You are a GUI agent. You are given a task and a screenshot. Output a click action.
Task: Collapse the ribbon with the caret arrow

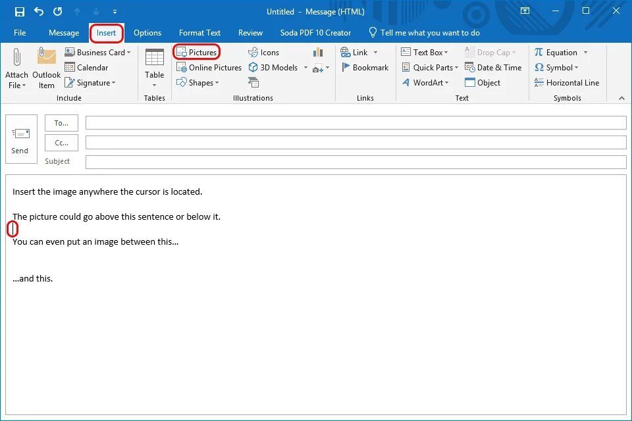(x=621, y=98)
